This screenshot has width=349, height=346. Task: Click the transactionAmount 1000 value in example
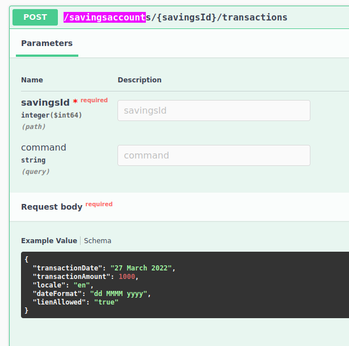point(127,277)
